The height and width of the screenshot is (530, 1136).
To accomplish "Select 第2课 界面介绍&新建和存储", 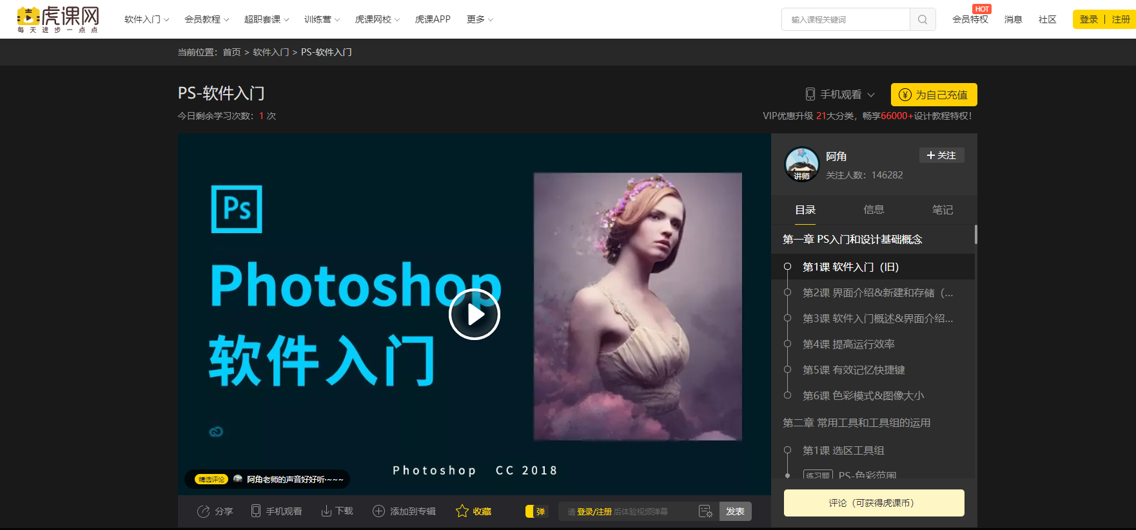I will coord(874,292).
